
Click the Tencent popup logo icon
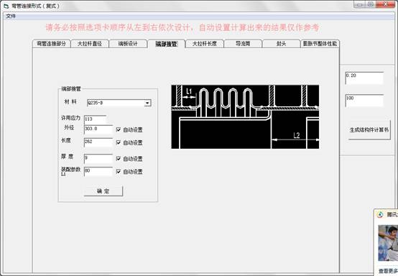coord(380,215)
